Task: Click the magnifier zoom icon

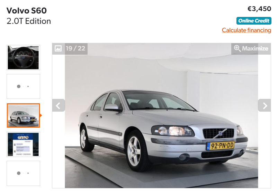Action: (237, 48)
